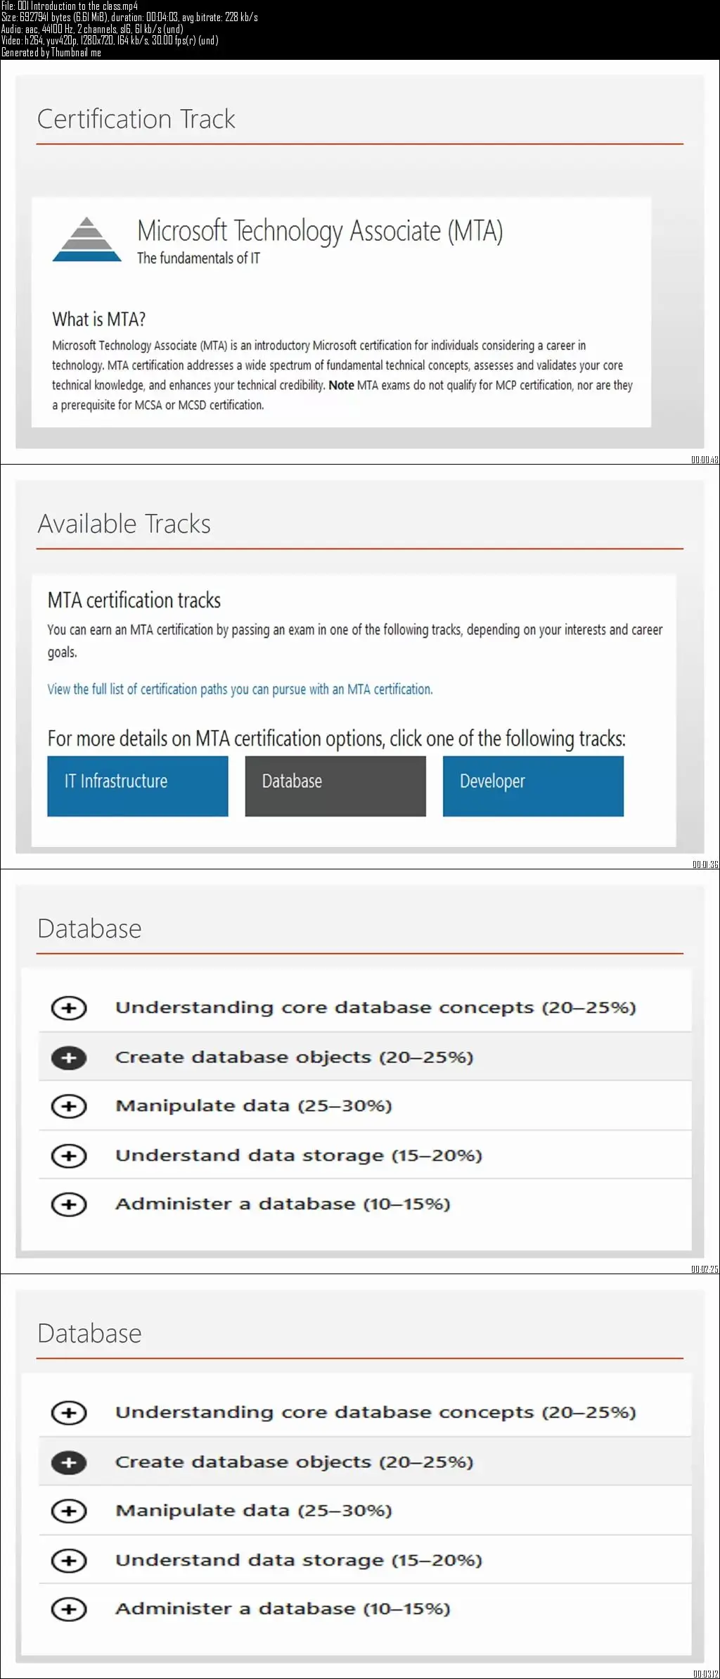Expand "Manipulate data (25–30%)" in upper Database slide
This screenshot has width=720, height=1679.
tap(69, 1106)
